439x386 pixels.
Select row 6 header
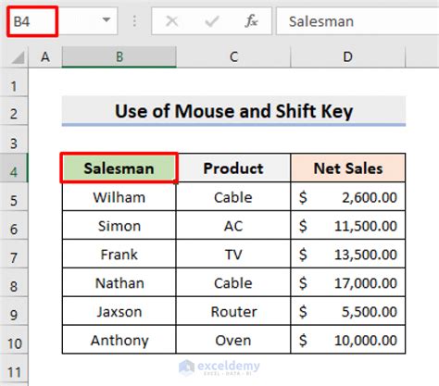point(14,225)
